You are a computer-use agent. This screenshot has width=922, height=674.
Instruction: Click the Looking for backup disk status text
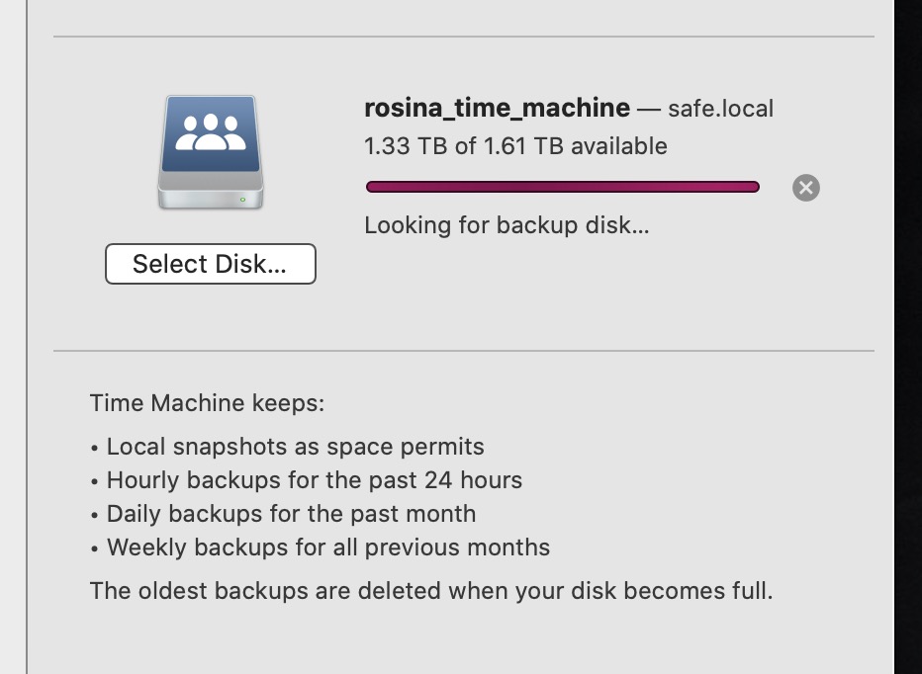pyautogui.click(x=507, y=225)
